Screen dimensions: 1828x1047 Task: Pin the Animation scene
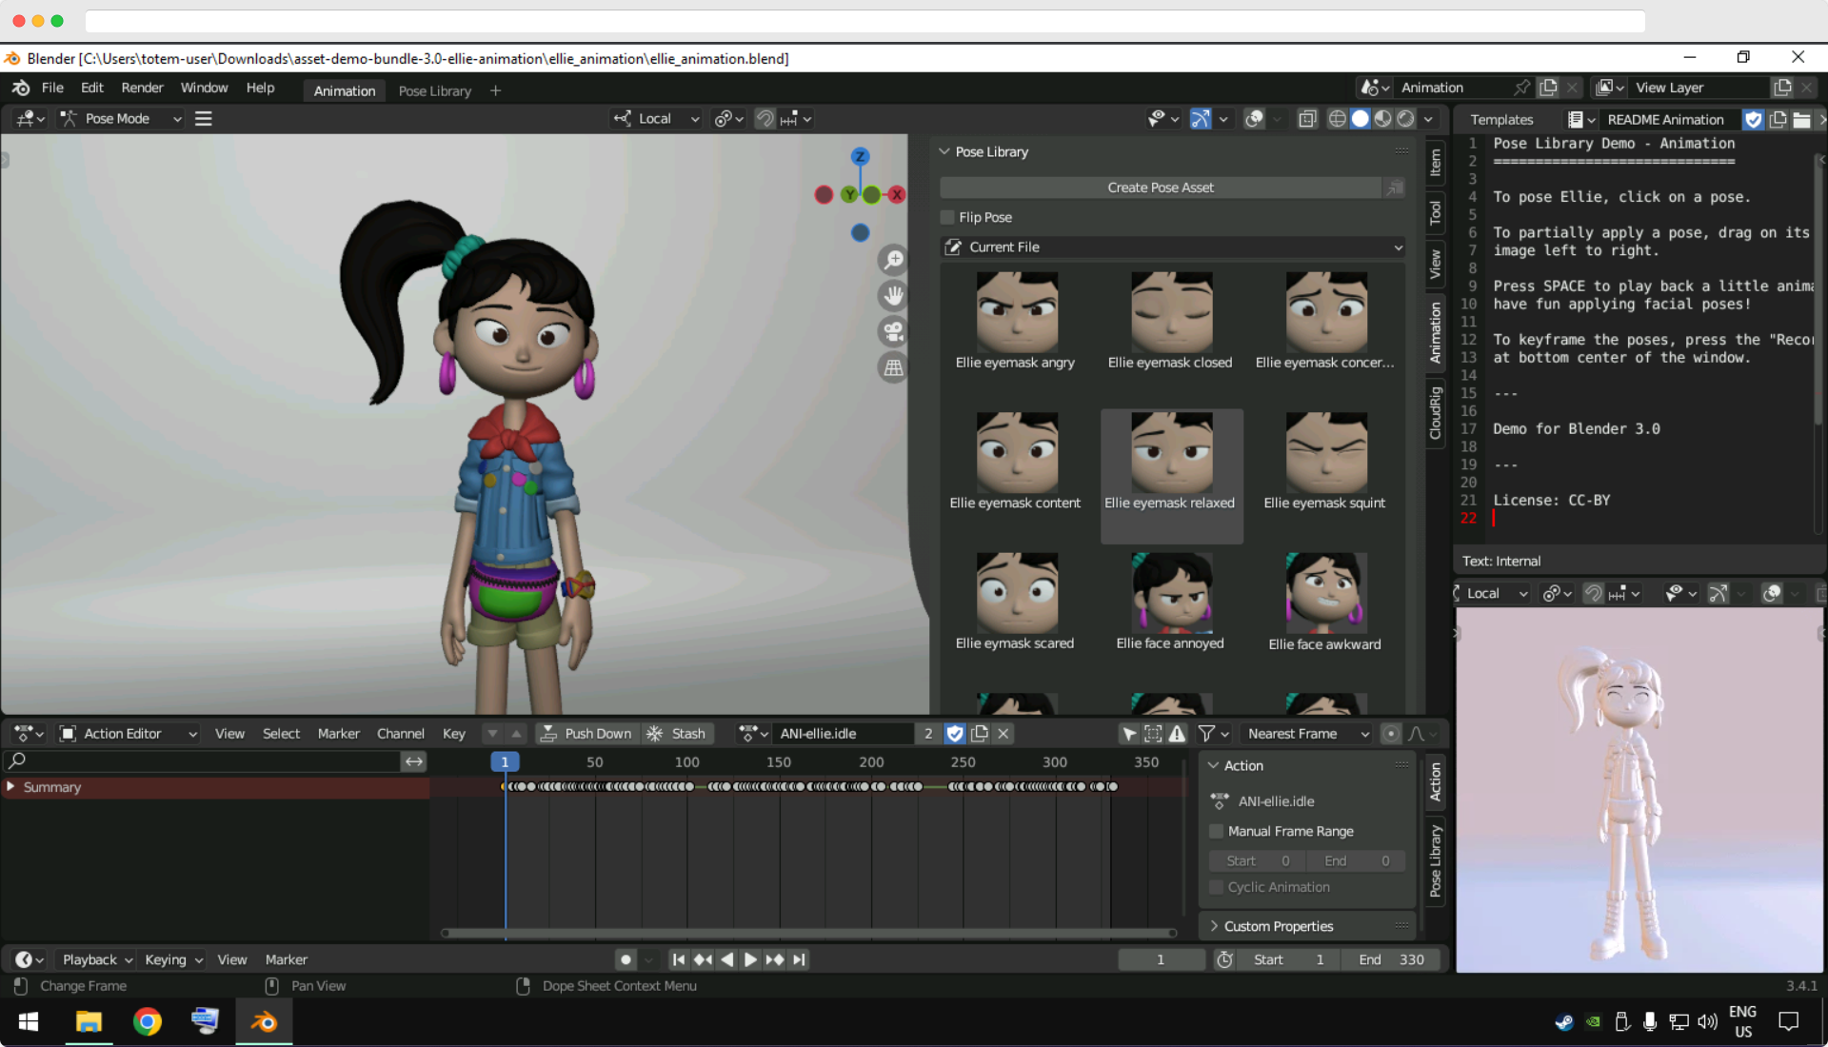click(1521, 88)
